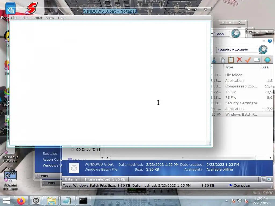Image resolution: width=275 pixels, height=206 pixels.
Task: Minimize the Notepad window with down arrow
Action: coord(189,10)
